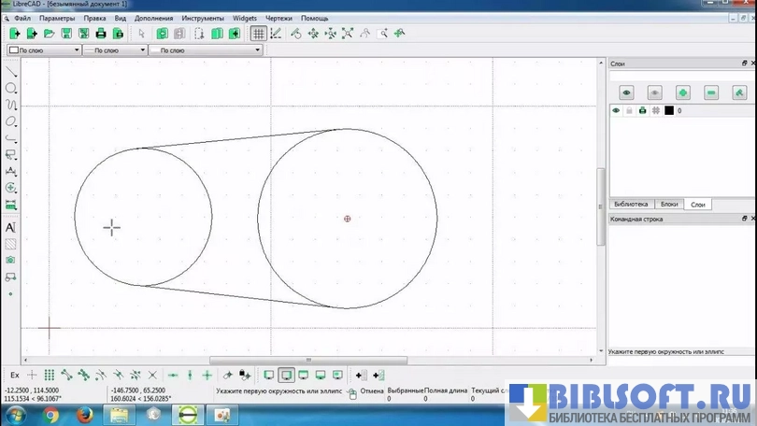Click the add layer plus button
757x426 pixels.
[x=683, y=92]
